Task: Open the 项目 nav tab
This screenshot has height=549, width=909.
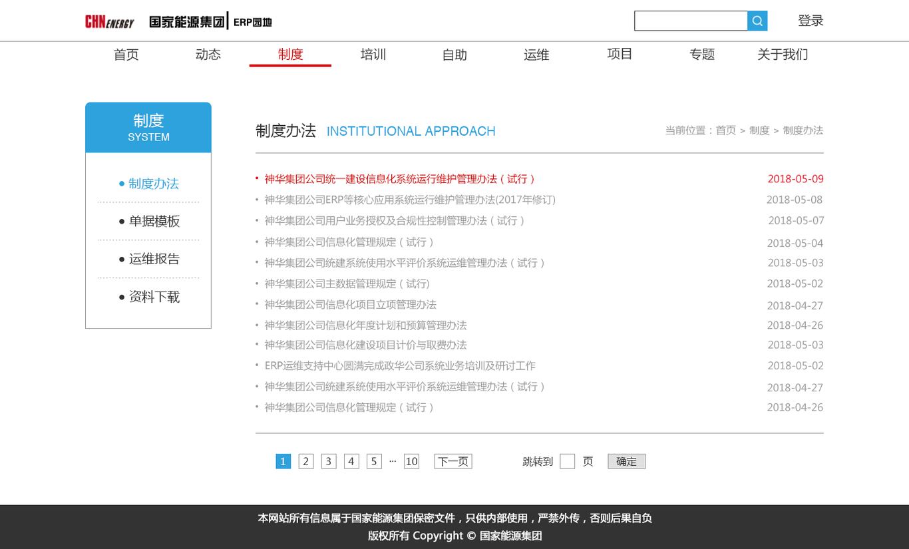Action: (x=620, y=54)
